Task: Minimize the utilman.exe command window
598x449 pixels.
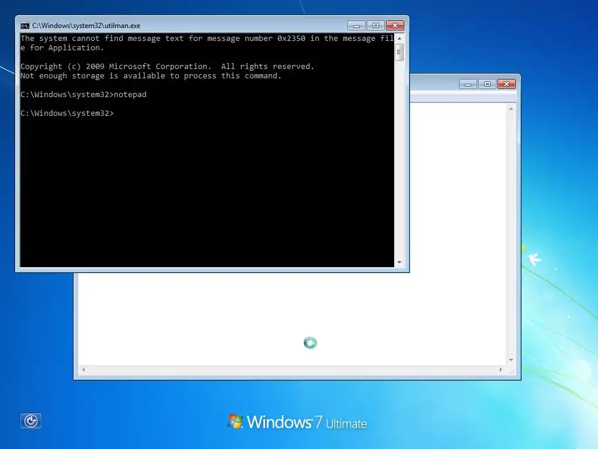Action: [356, 26]
